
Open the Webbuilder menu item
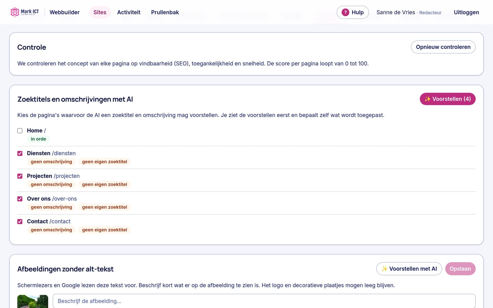pos(64,12)
